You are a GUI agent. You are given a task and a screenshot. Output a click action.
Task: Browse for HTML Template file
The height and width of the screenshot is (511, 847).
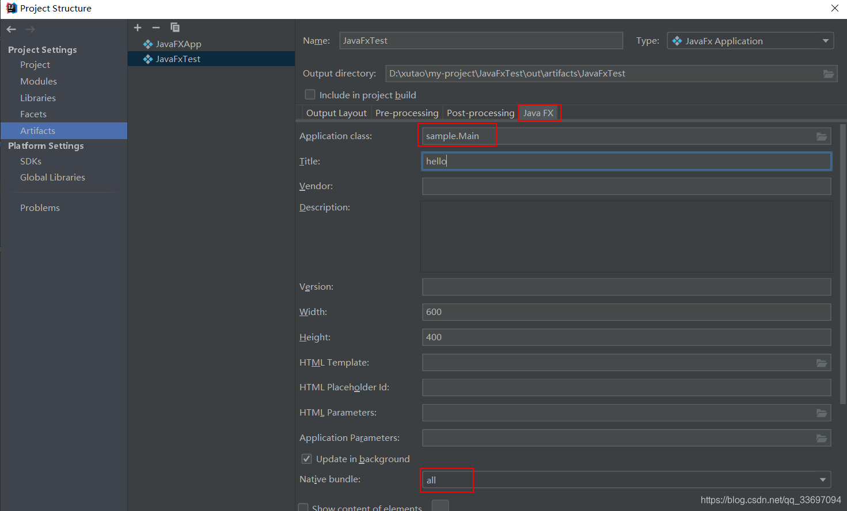(x=822, y=363)
